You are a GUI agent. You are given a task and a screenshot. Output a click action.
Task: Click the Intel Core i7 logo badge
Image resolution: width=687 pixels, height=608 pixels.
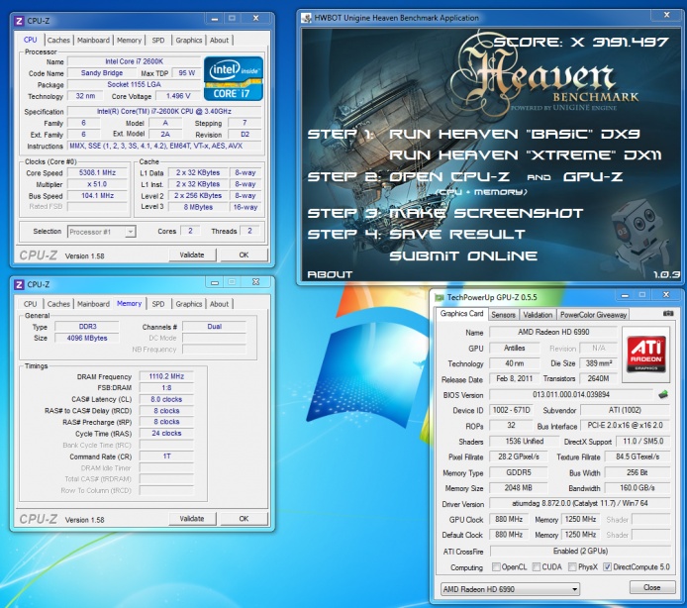235,77
